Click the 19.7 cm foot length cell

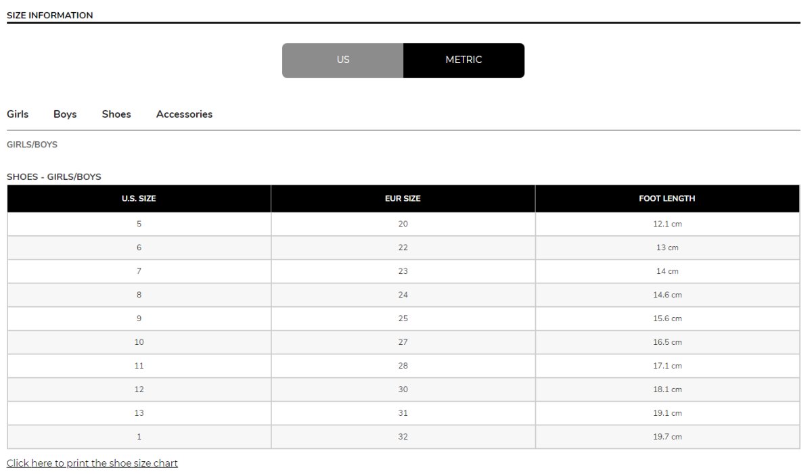click(667, 437)
